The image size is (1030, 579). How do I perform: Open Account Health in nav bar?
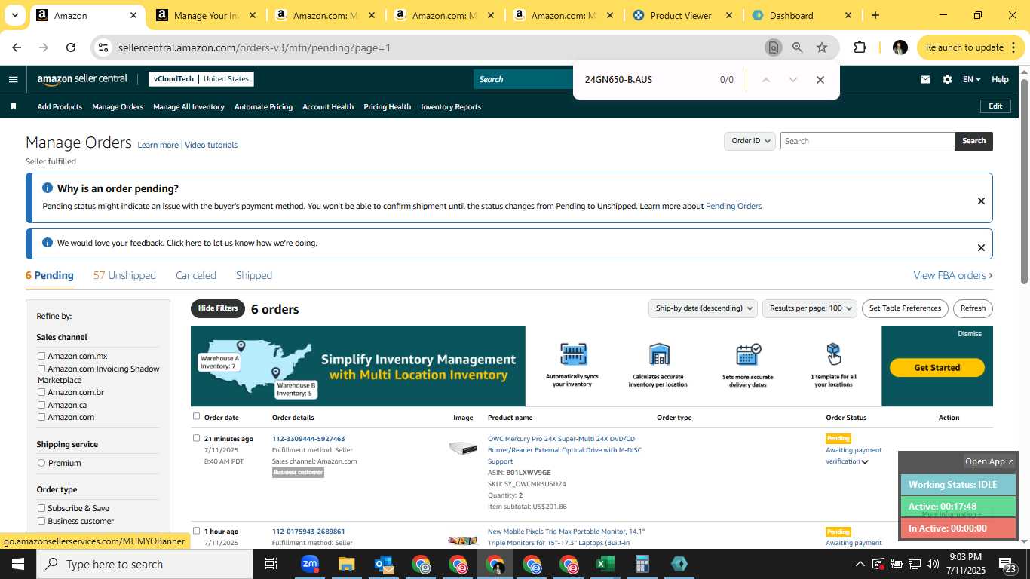(x=328, y=107)
